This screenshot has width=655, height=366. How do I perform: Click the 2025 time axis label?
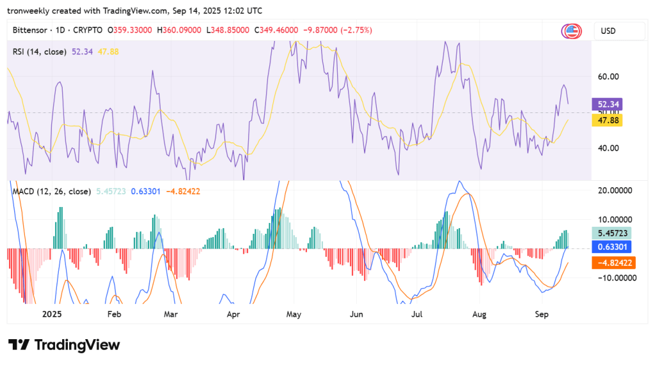click(x=52, y=314)
